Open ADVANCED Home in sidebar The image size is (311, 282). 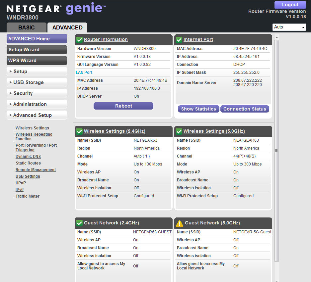tap(37, 39)
